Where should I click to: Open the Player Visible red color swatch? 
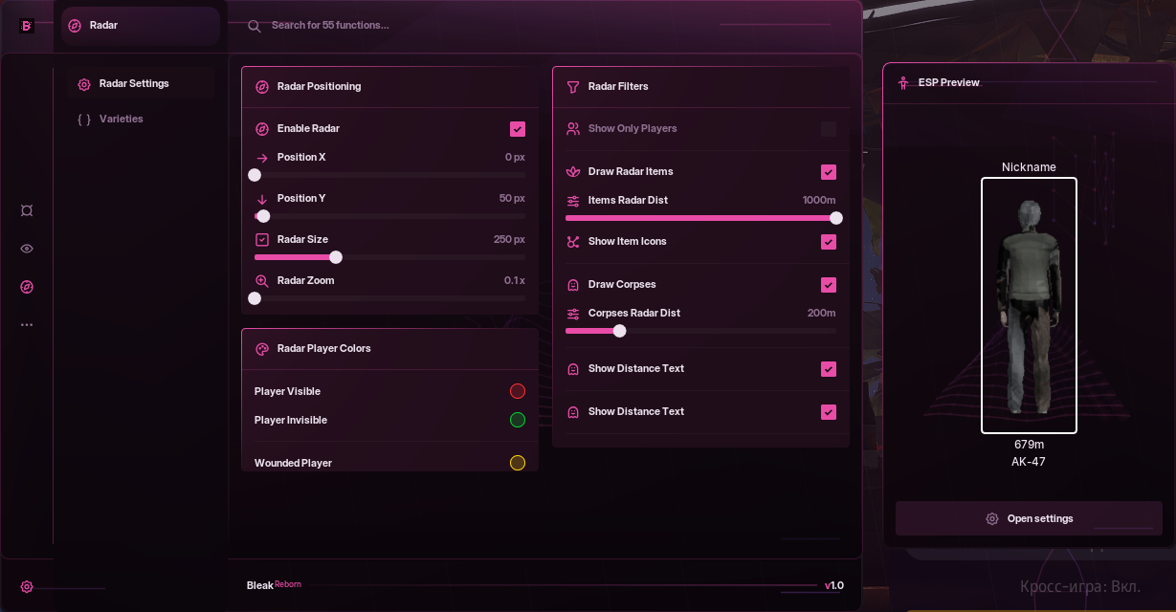(x=518, y=391)
